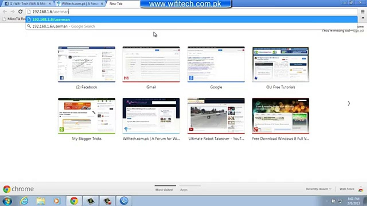This screenshot has height=206, width=367.
Task: Pick the 192.168.1.6/userman Google Search suggestion
Action: (192, 26)
